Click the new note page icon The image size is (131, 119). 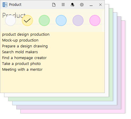[x=54, y=5]
